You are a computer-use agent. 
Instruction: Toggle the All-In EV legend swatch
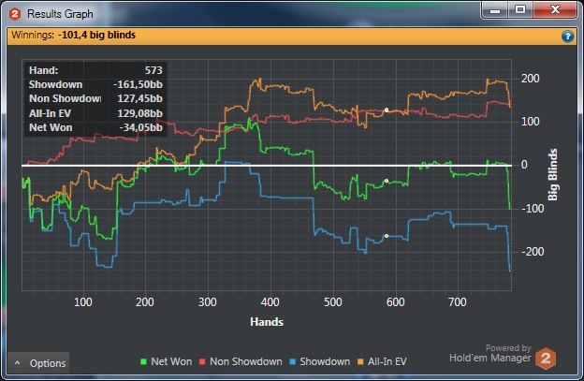coord(360,361)
